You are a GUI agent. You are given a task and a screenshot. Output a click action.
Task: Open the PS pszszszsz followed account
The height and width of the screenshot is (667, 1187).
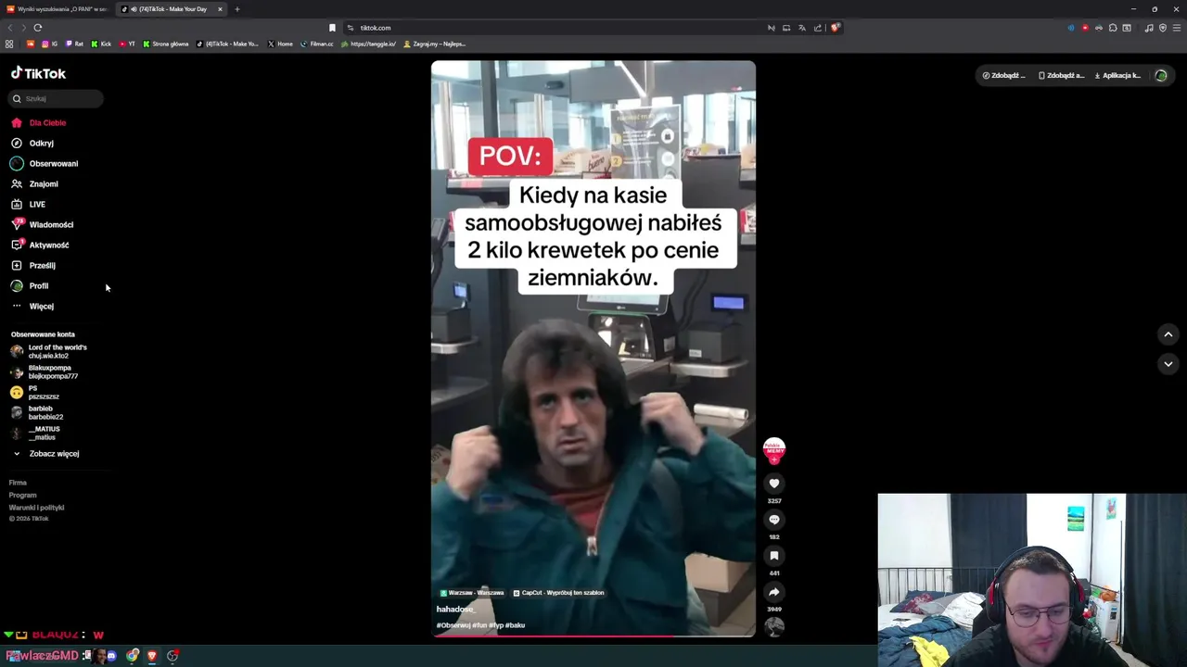[x=35, y=392]
